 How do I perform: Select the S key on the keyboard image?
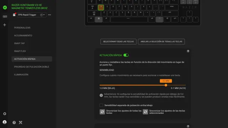coord(107,7)
